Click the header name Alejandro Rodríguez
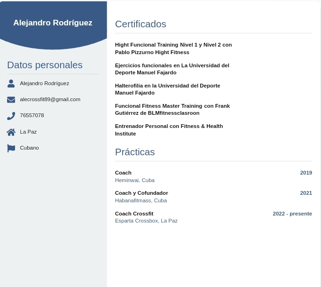 53,23
